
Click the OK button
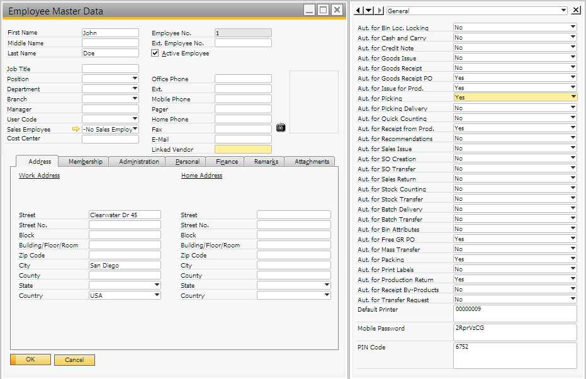coord(30,359)
